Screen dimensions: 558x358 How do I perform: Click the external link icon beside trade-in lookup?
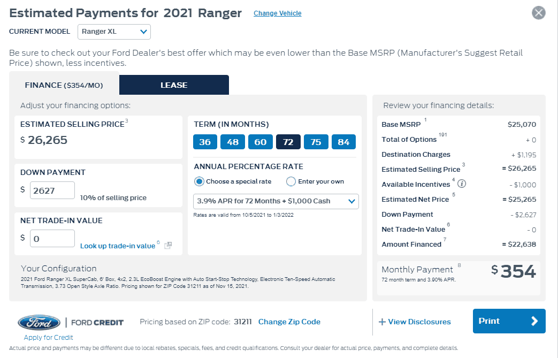coord(168,245)
